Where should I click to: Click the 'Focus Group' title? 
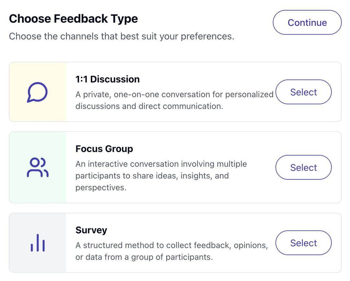104,149
